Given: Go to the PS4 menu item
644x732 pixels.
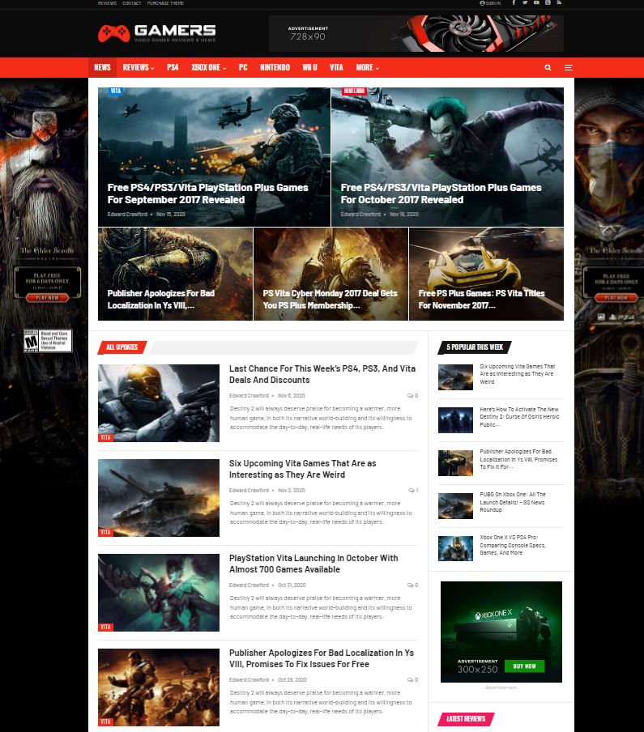Looking at the screenshot, I should click(173, 68).
